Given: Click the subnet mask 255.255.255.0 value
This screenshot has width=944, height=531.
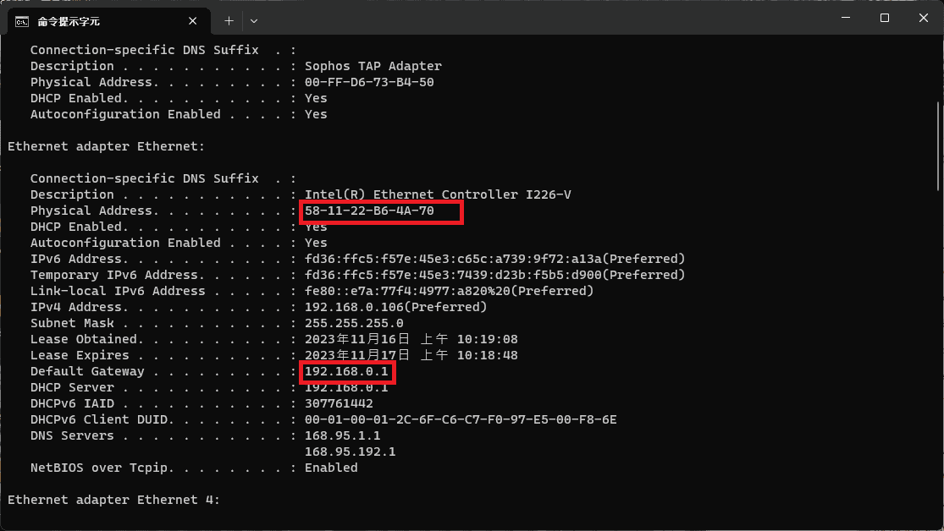Looking at the screenshot, I should click(354, 323).
